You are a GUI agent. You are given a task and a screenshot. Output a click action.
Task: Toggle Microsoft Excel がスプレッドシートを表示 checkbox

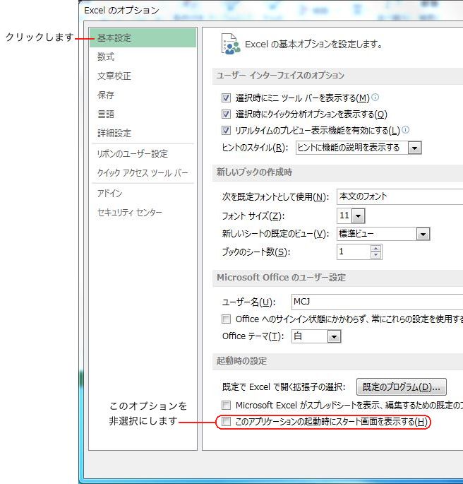(x=226, y=405)
